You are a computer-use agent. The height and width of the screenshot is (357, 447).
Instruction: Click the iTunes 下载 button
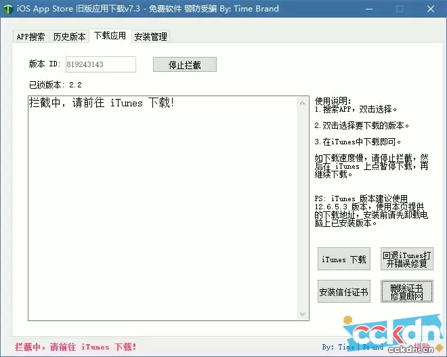pos(344,259)
